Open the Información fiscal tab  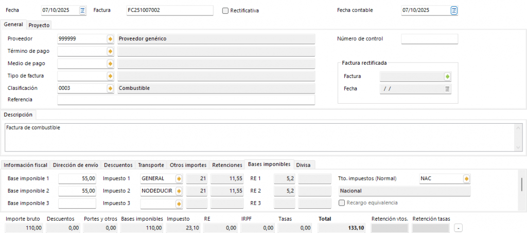point(26,165)
